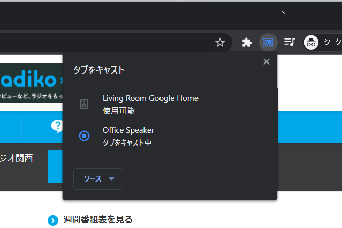
Task: Open the media control playlist icon
Action: point(290,42)
